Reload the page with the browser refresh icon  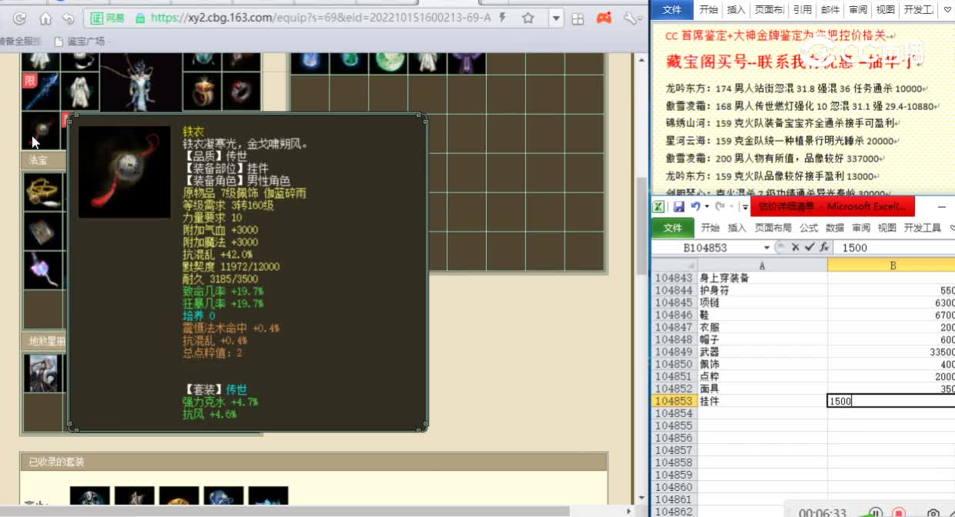click(19, 18)
